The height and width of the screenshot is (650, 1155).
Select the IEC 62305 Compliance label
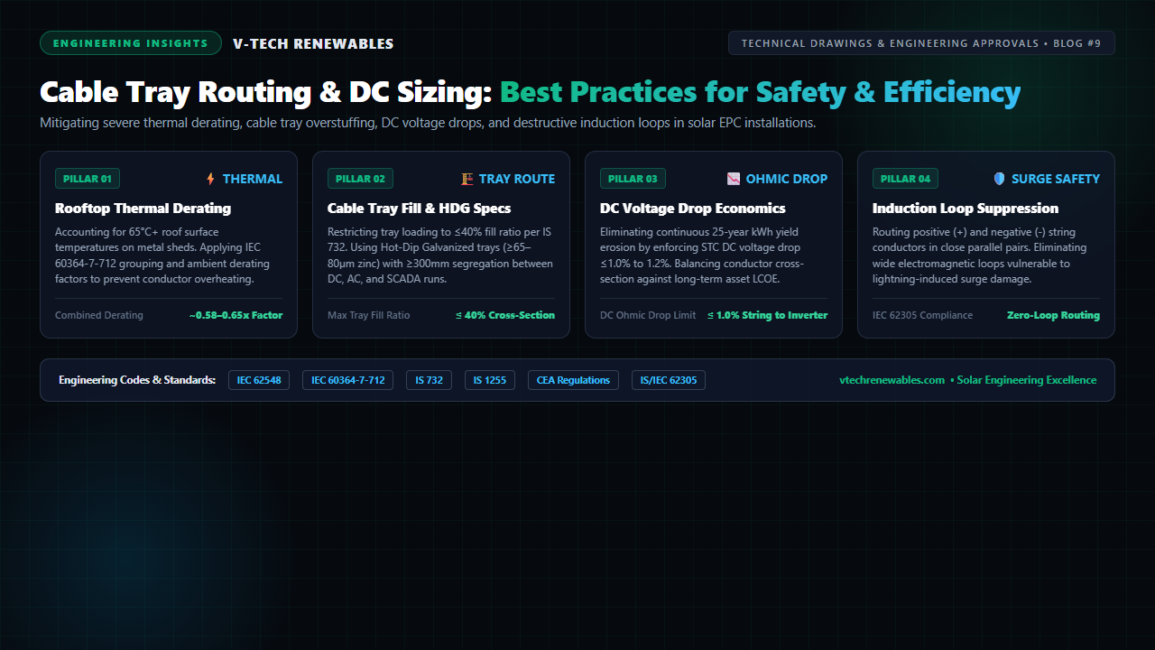(x=922, y=315)
